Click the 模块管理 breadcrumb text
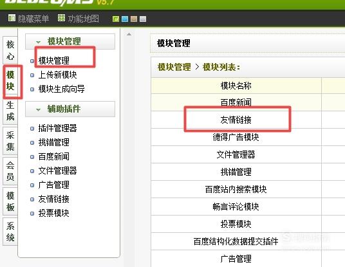345x267 pixels. [174, 67]
